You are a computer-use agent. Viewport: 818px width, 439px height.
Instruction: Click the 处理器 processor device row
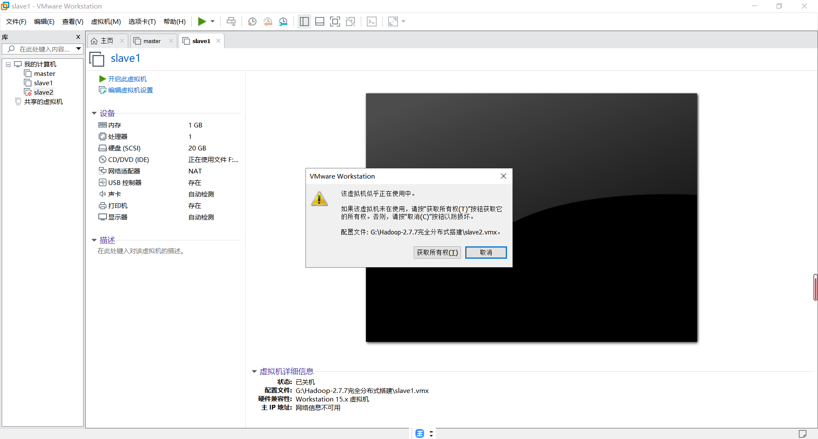tap(169, 136)
